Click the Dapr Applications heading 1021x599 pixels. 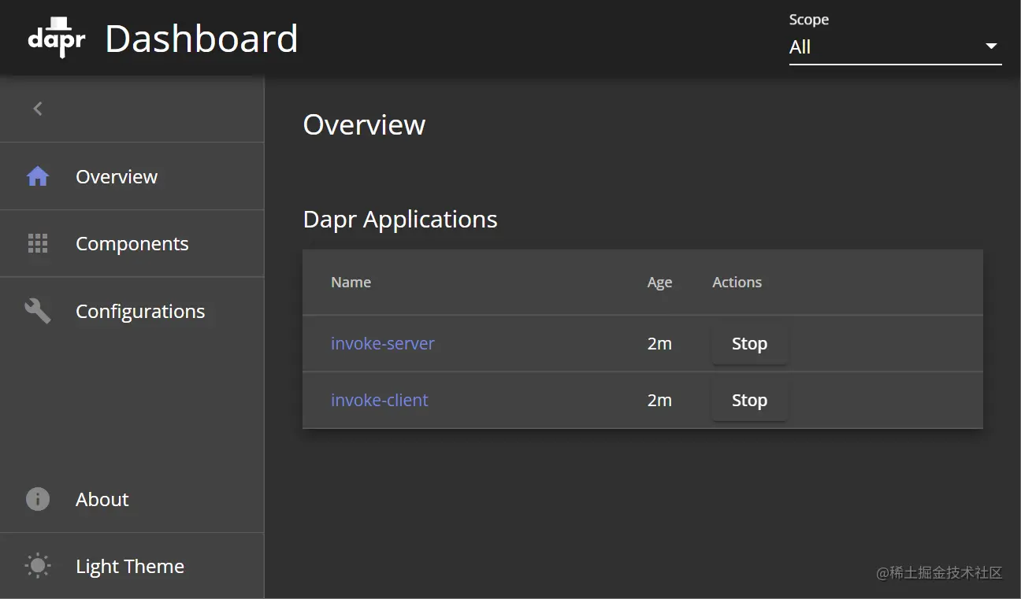400,219
